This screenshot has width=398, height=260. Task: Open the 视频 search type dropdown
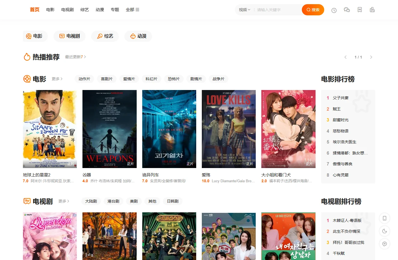click(245, 10)
